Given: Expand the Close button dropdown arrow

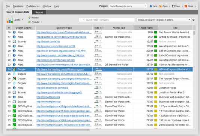Looking at the screenshot, I should [195, 6].
